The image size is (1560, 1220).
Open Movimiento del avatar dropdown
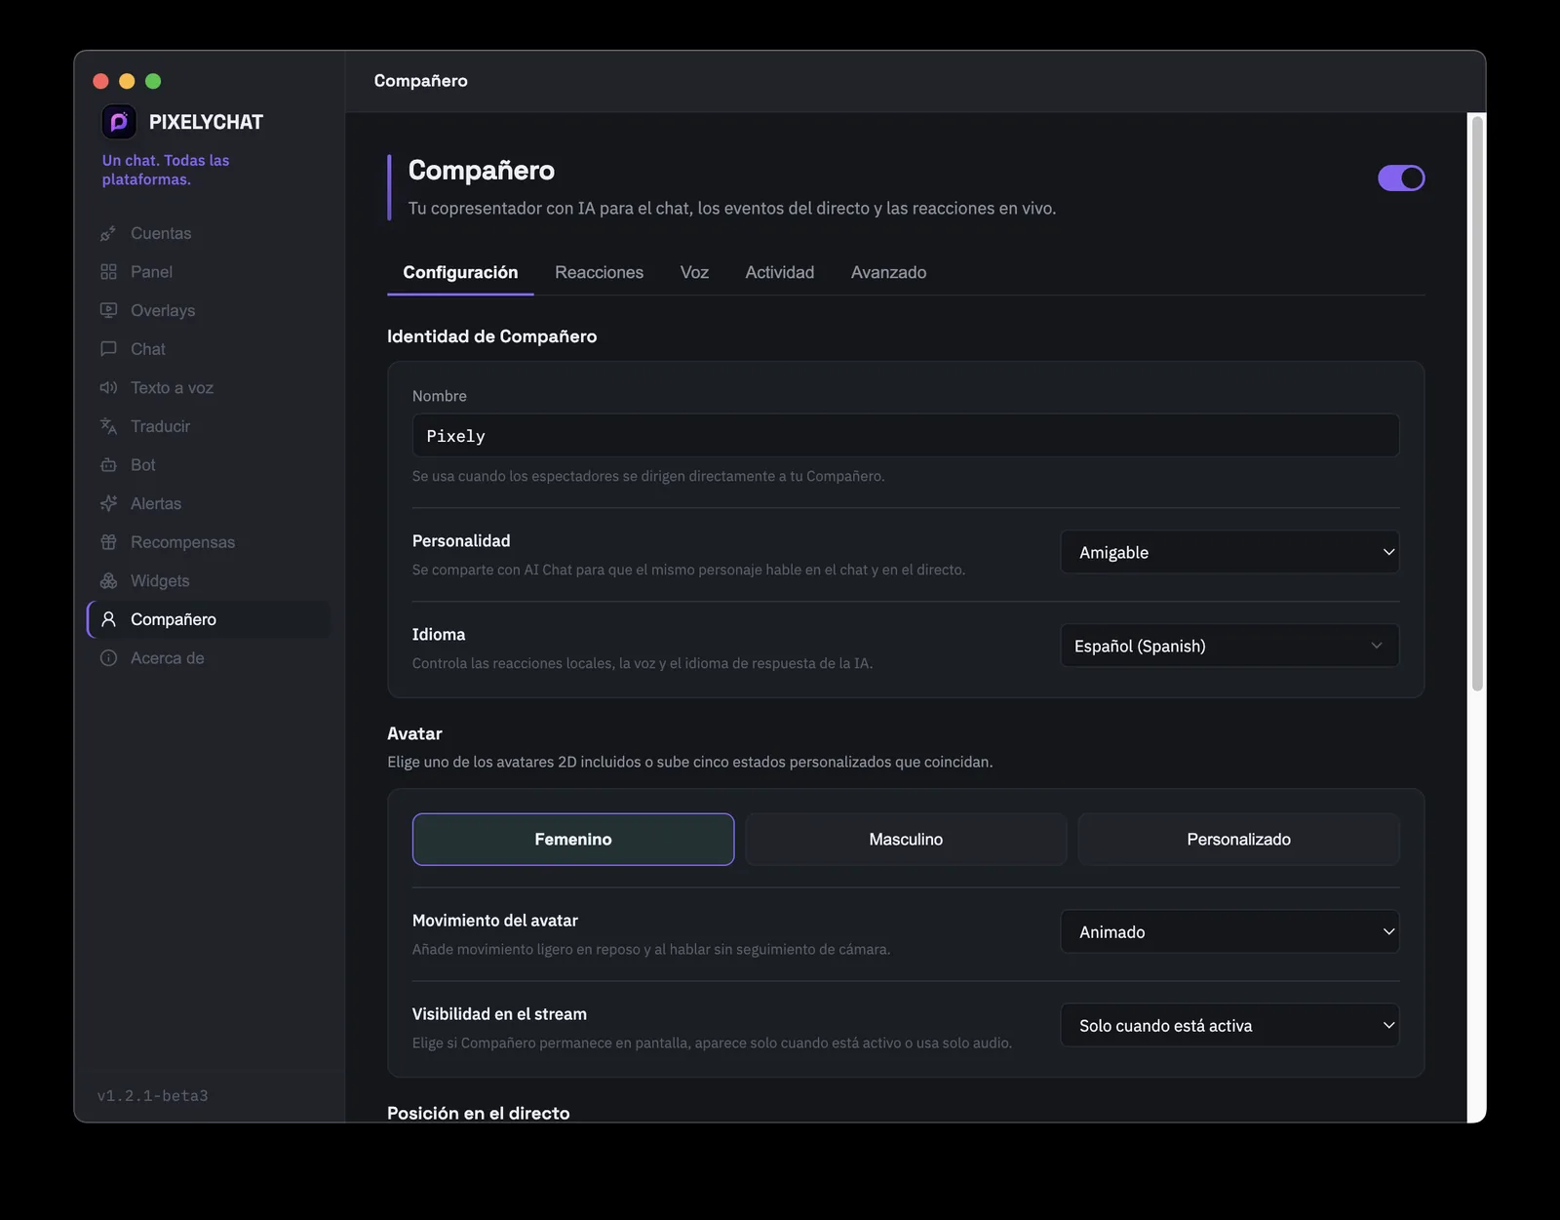pyautogui.click(x=1230, y=931)
